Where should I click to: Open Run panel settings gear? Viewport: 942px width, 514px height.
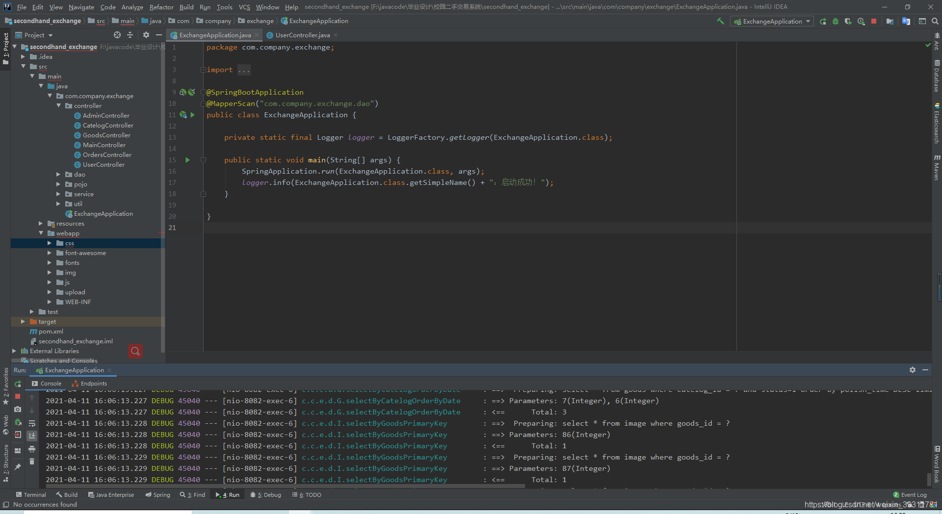[x=913, y=370]
